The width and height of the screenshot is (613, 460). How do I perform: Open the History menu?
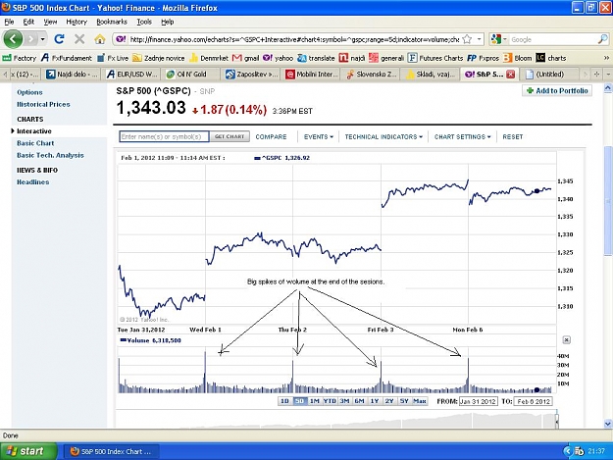click(x=77, y=22)
